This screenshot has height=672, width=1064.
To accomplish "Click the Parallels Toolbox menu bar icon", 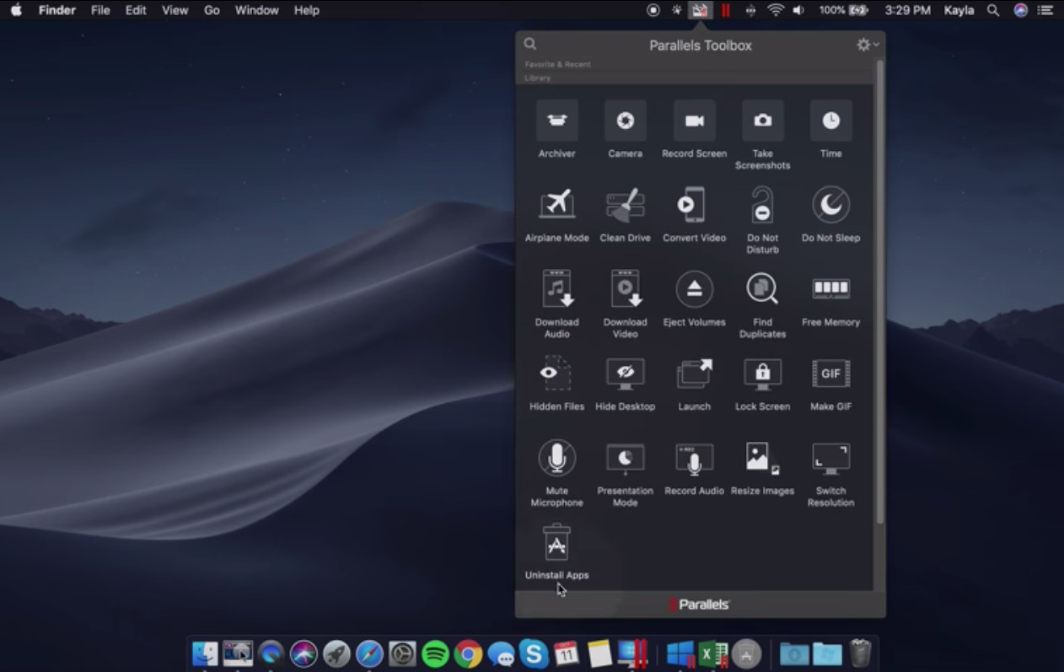I will pyautogui.click(x=700, y=10).
